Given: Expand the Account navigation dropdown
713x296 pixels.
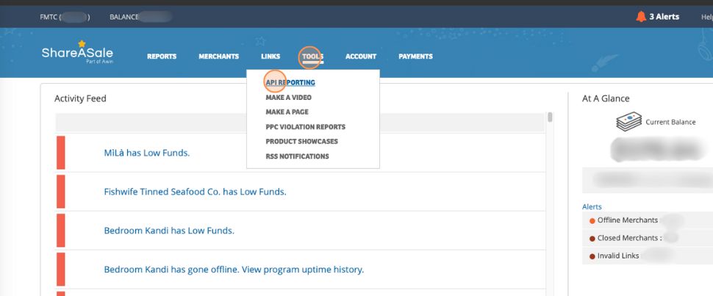Looking at the screenshot, I should coord(360,57).
